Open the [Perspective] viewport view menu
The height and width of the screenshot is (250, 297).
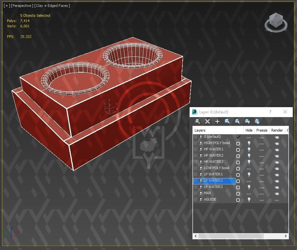click(22, 6)
